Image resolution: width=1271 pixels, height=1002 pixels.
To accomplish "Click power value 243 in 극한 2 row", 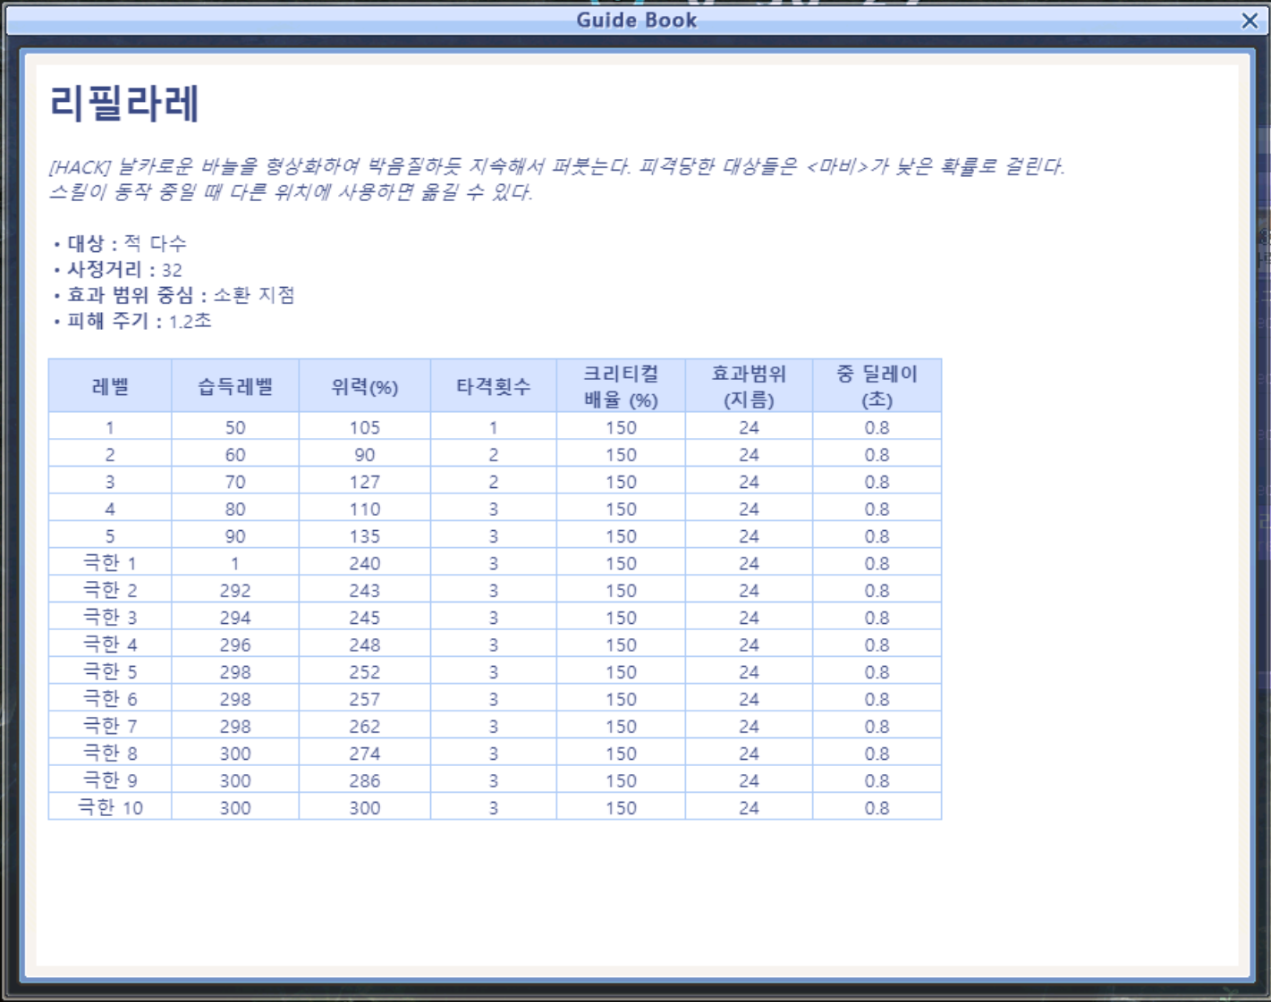I will click(x=365, y=591).
